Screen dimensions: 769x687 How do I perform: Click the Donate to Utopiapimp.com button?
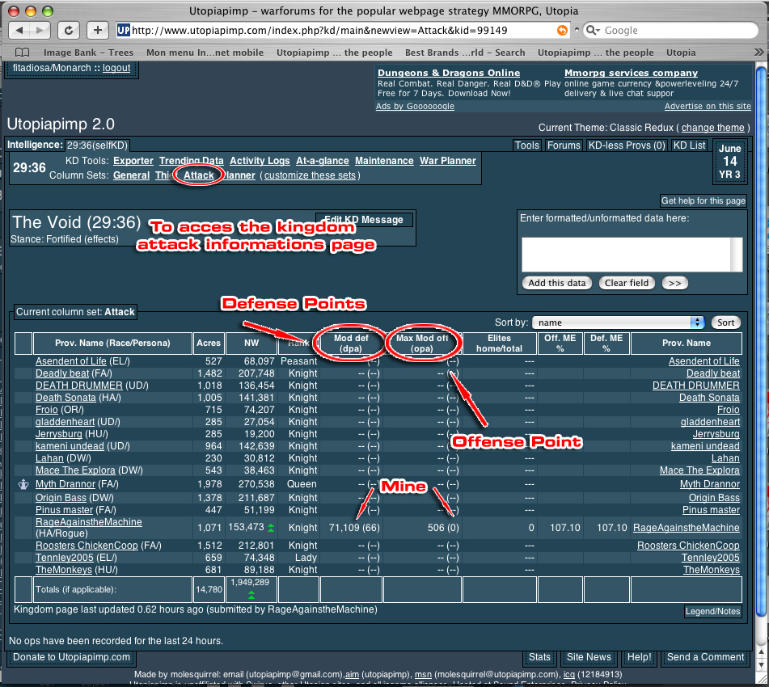coord(71,657)
